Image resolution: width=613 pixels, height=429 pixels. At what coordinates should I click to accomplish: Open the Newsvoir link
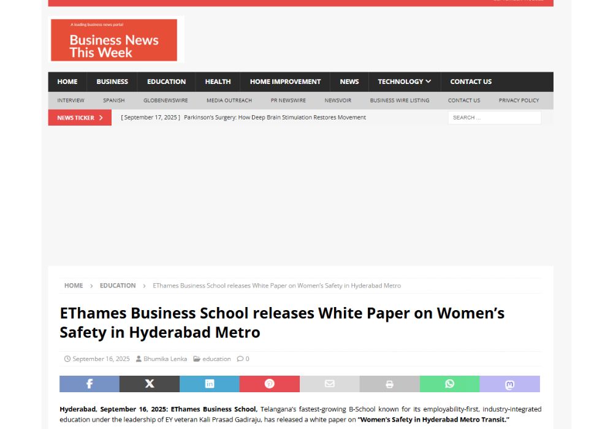click(338, 101)
